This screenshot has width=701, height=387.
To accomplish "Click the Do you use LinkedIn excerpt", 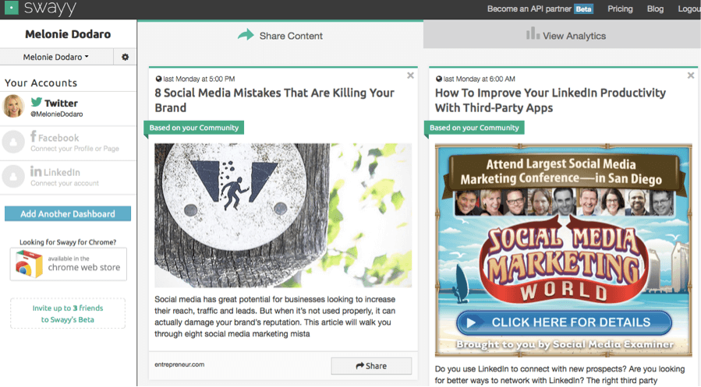I will click(x=560, y=375).
